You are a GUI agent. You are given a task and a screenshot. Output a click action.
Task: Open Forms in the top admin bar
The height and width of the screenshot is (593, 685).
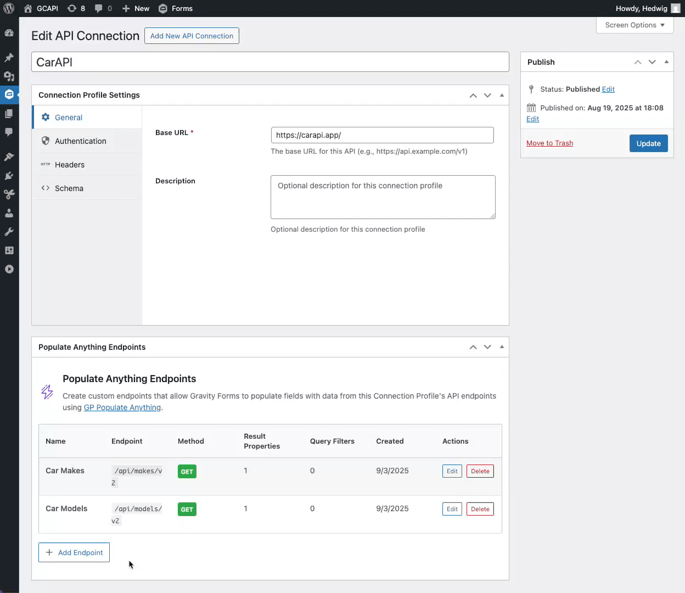[176, 8]
